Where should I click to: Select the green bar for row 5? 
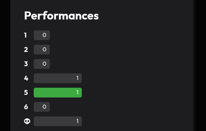click(x=58, y=92)
